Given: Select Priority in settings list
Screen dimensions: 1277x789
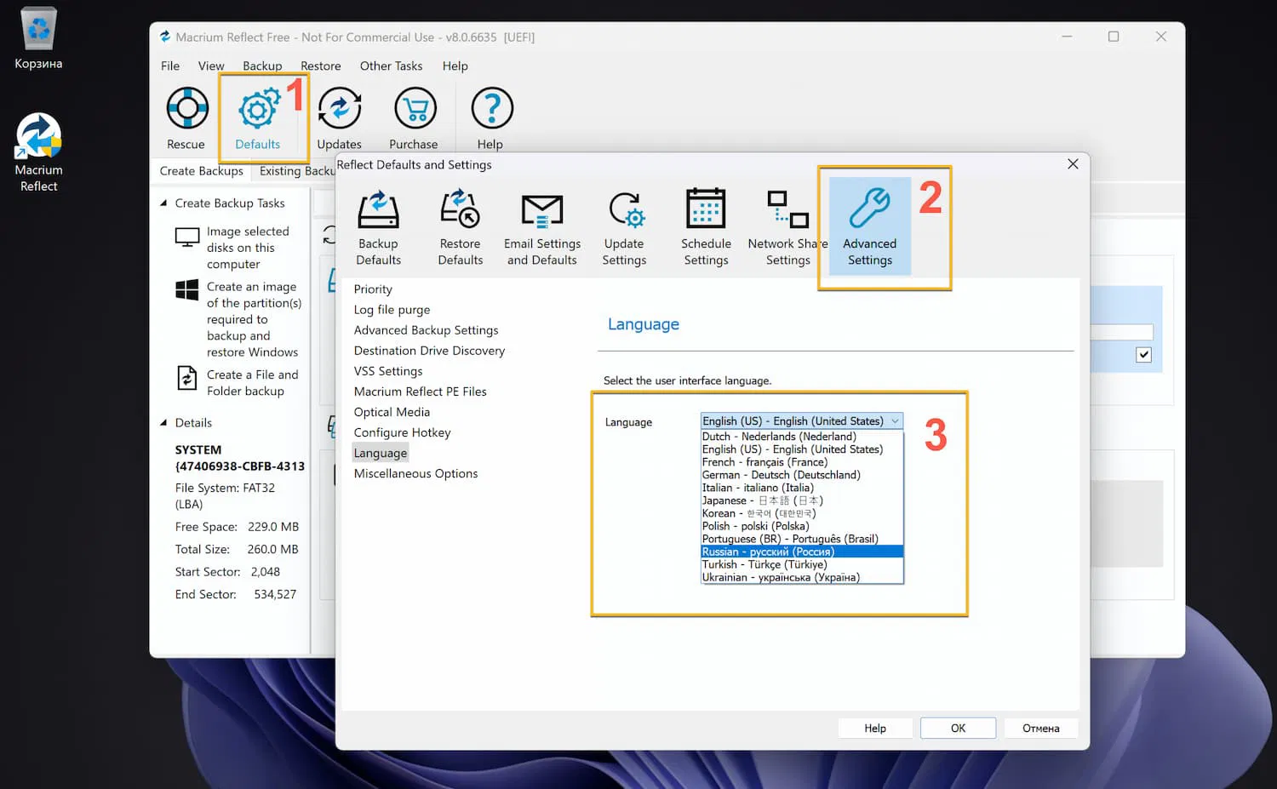Looking at the screenshot, I should coord(373,289).
